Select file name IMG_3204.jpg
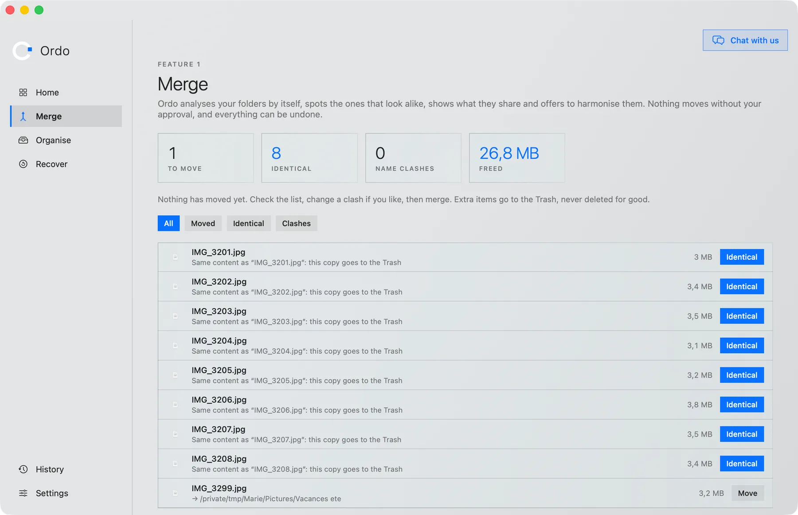This screenshot has height=515, width=798. (x=219, y=341)
